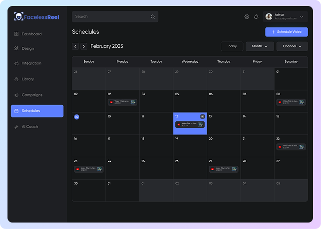Click the small icon in the February 12 cell
321x229 pixels.
(x=202, y=116)
